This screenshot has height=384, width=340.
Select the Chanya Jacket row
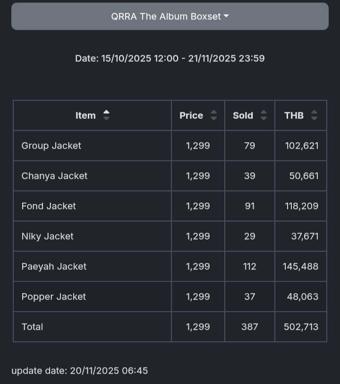(54, 176)
